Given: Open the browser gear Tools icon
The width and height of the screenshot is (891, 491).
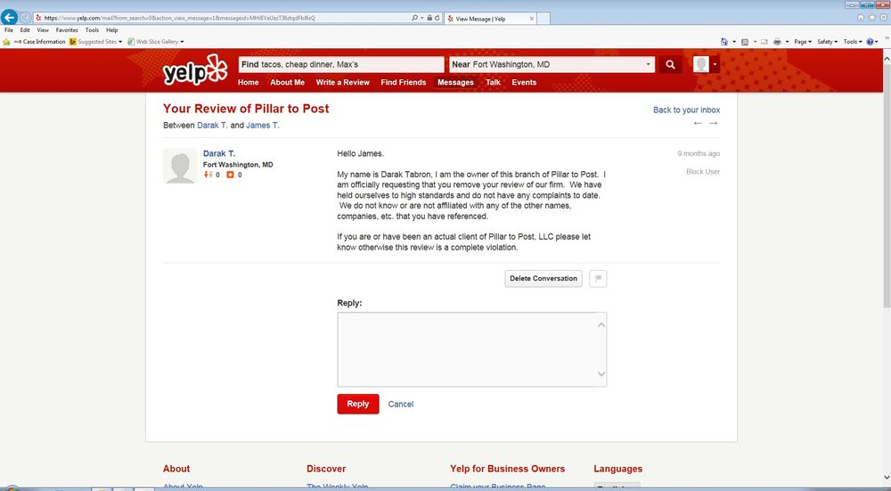Looking at the screenshot, I should (x=883, y=18).
